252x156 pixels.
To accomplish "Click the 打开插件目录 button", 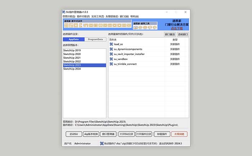I will [144, 134].
